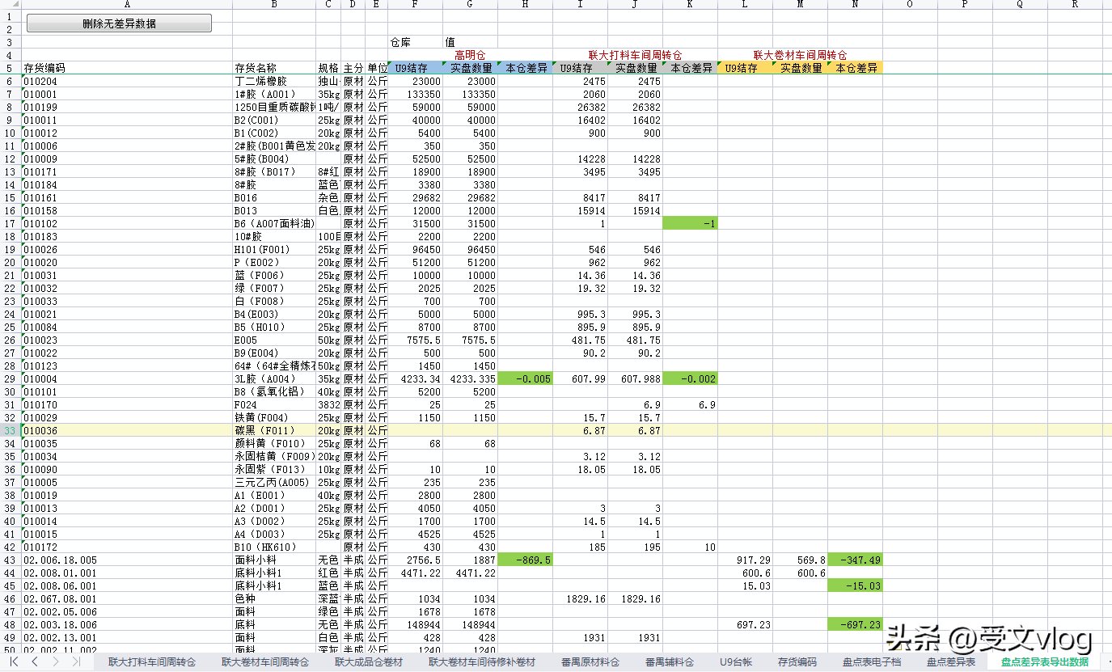This screenshot has width=1112, height=672.
Task: Go to first sheet navigation arrow
Action: (15, 661)
